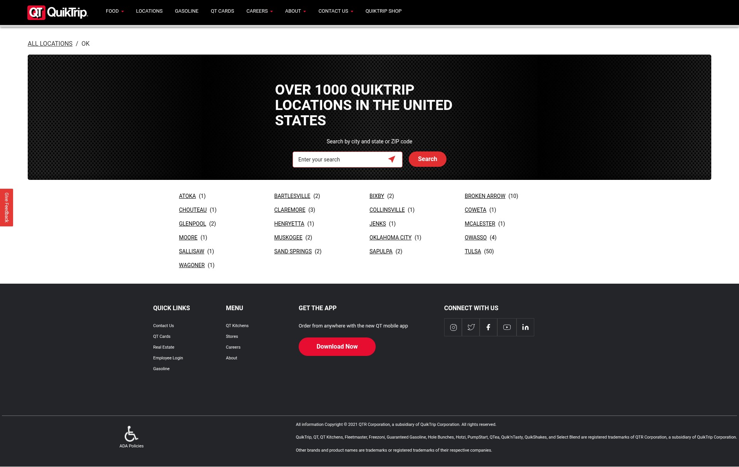The width and height of the screenshot is (739, 467).
Task: Open GASOLINE in the top navigation
Action: (x=187, y=11)
